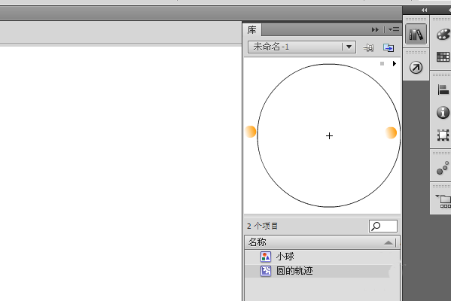Click the symbol icon beside 圆的轨迹

tap(266, 271)
